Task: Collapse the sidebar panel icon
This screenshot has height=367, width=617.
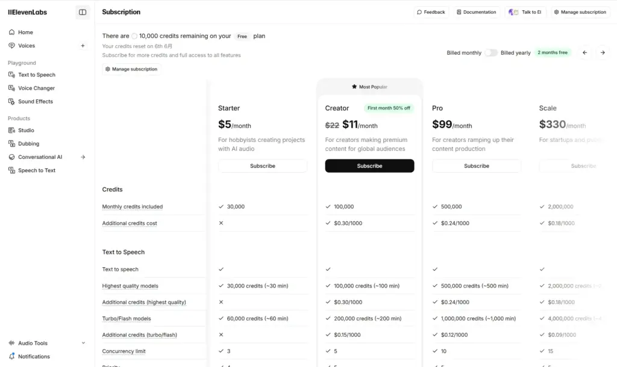Action: (83, 12)
